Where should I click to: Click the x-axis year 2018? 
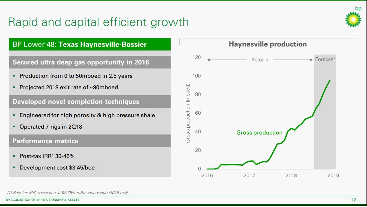pos(291,176)
